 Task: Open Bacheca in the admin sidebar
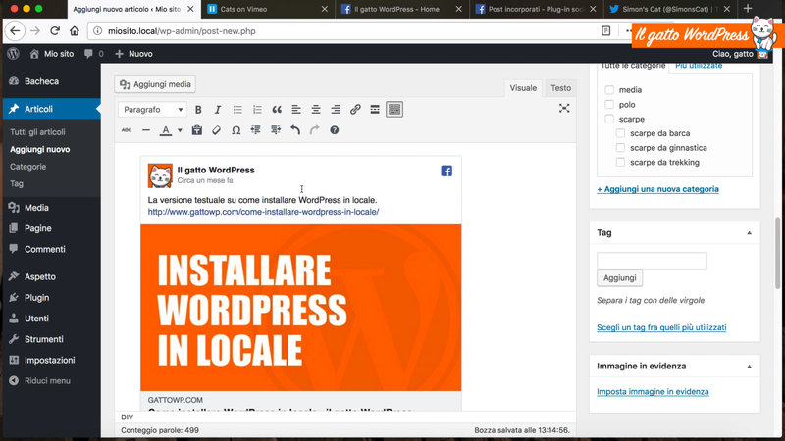pos(52,81)
